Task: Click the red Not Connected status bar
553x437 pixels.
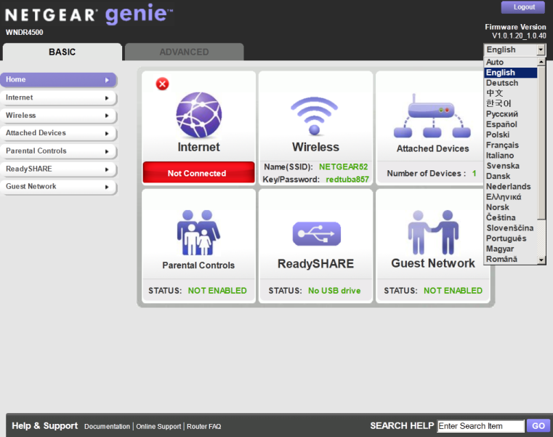Action: click(198, 172)
